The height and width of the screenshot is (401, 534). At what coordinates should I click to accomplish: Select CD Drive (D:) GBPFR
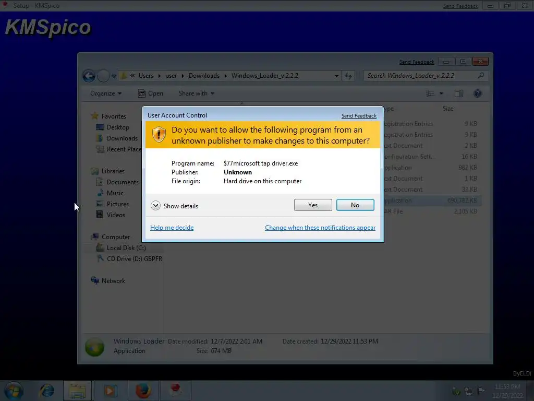click(x=134, y=259)
